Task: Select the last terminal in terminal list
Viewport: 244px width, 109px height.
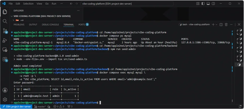Action: 239,65
